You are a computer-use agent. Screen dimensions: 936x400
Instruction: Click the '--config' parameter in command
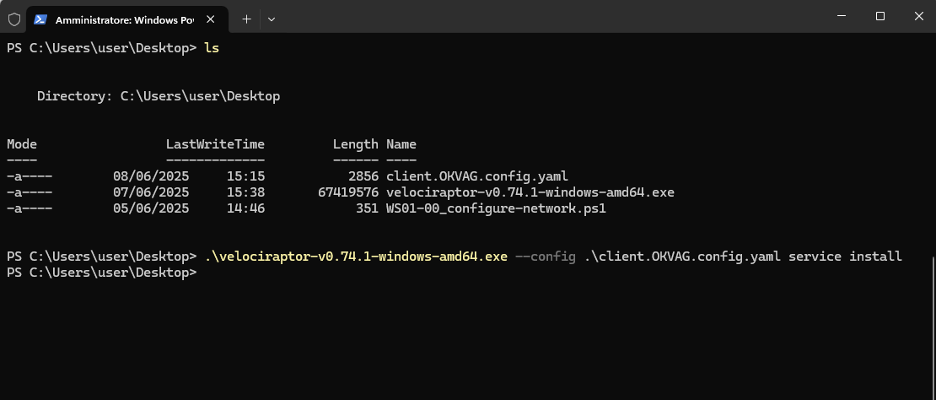(x=545, y=257)
